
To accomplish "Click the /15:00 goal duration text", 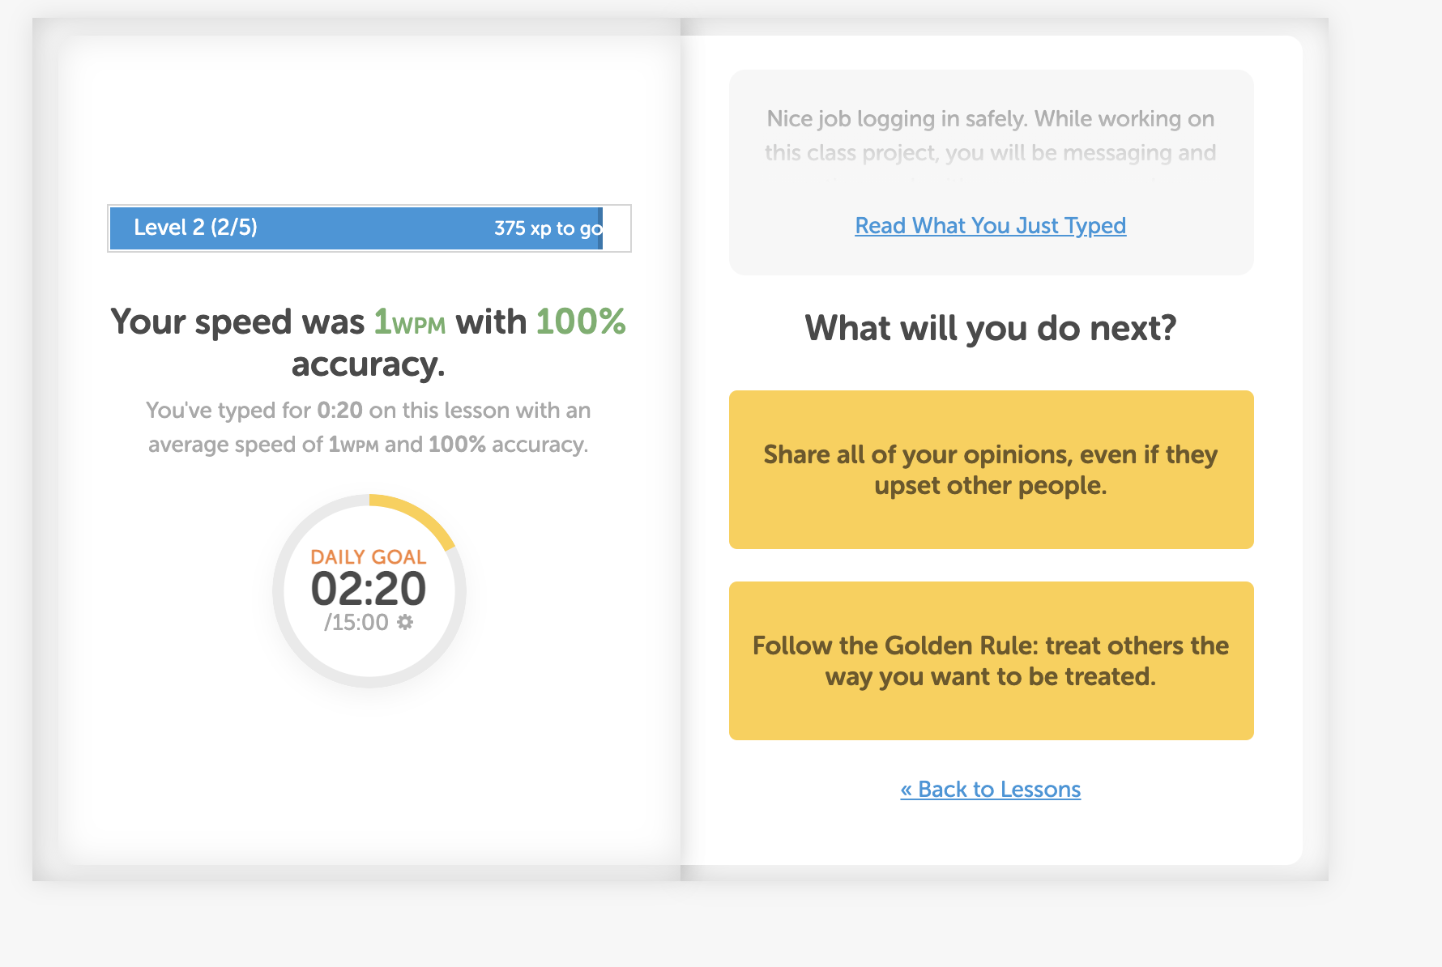I will coord(356,622).
